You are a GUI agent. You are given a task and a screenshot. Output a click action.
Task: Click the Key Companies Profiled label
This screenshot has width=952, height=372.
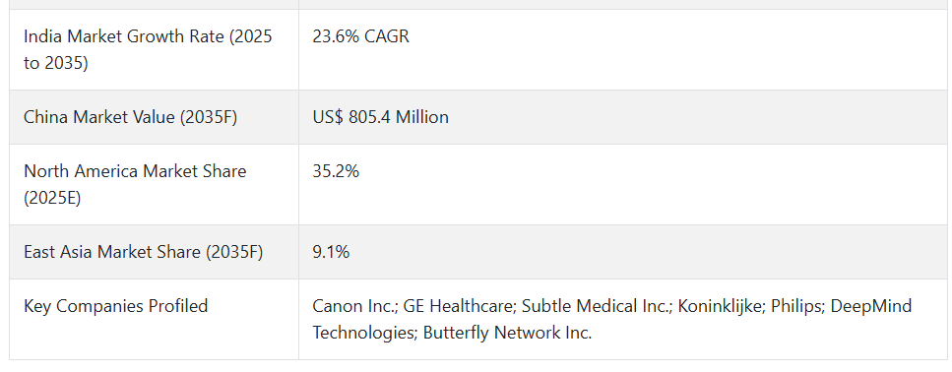[115, 306]
